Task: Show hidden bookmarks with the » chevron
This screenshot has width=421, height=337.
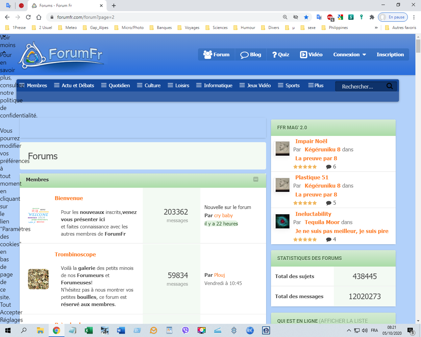Action: [376, 28]
